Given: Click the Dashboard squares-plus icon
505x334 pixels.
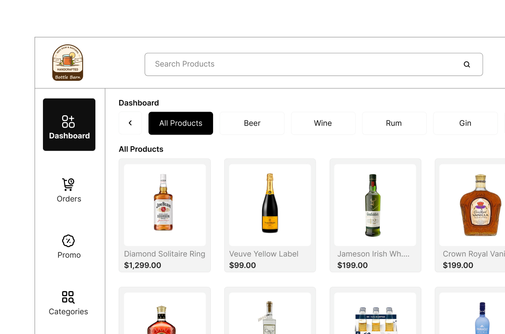Looking at the screenshot, I should (x=68, y=122).
